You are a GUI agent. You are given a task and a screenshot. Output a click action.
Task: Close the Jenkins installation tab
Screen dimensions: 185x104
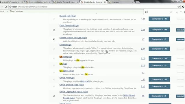click(50, 2)
